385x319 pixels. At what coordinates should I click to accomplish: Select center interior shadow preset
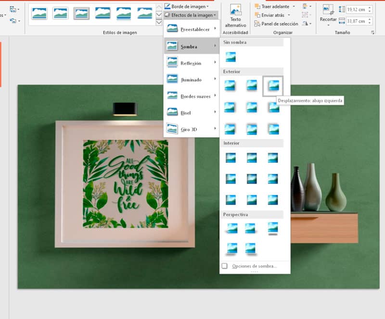pos(252,179)
